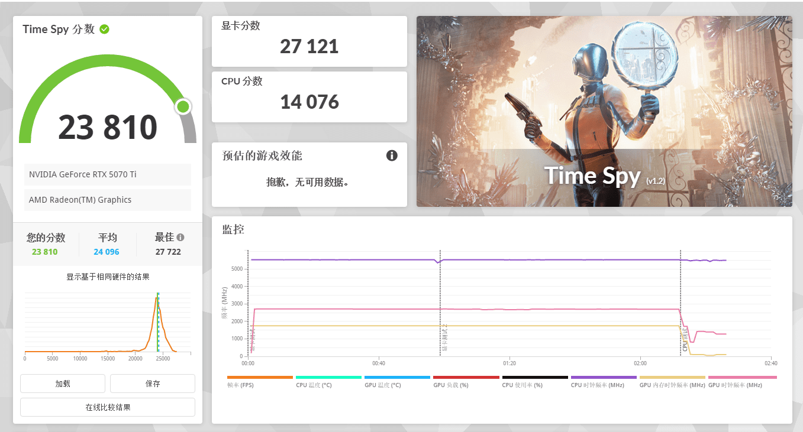
Task: Click the Time Spy v1.2 banner image
Action: pyautogui.click(x=604, y=111)
